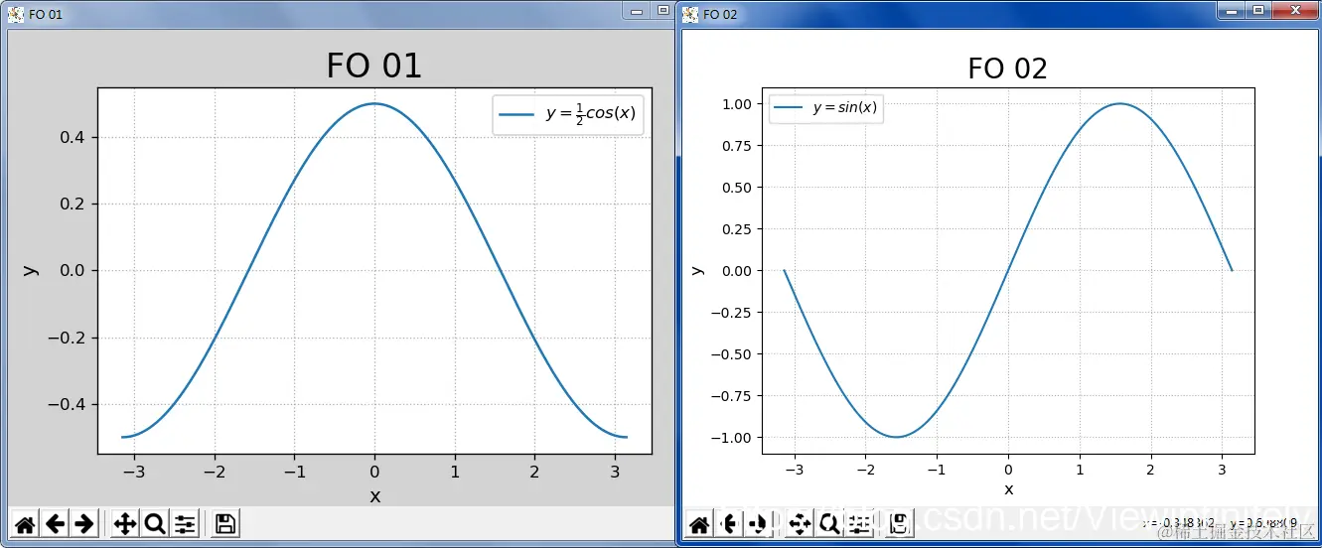Select Zoom-to-rectangle tool in FO 02
1322x548 pixels.
coord(828,524)
